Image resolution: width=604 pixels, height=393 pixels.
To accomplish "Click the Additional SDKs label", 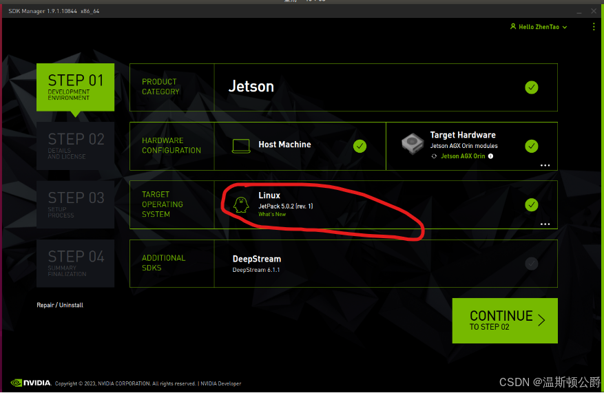I will point(163,263).
